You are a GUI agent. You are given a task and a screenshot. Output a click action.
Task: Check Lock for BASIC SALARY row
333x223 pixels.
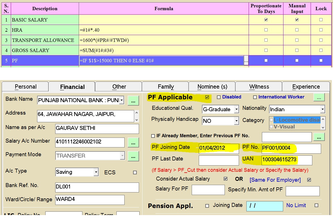pyautogui.click(x=321, y=20)
